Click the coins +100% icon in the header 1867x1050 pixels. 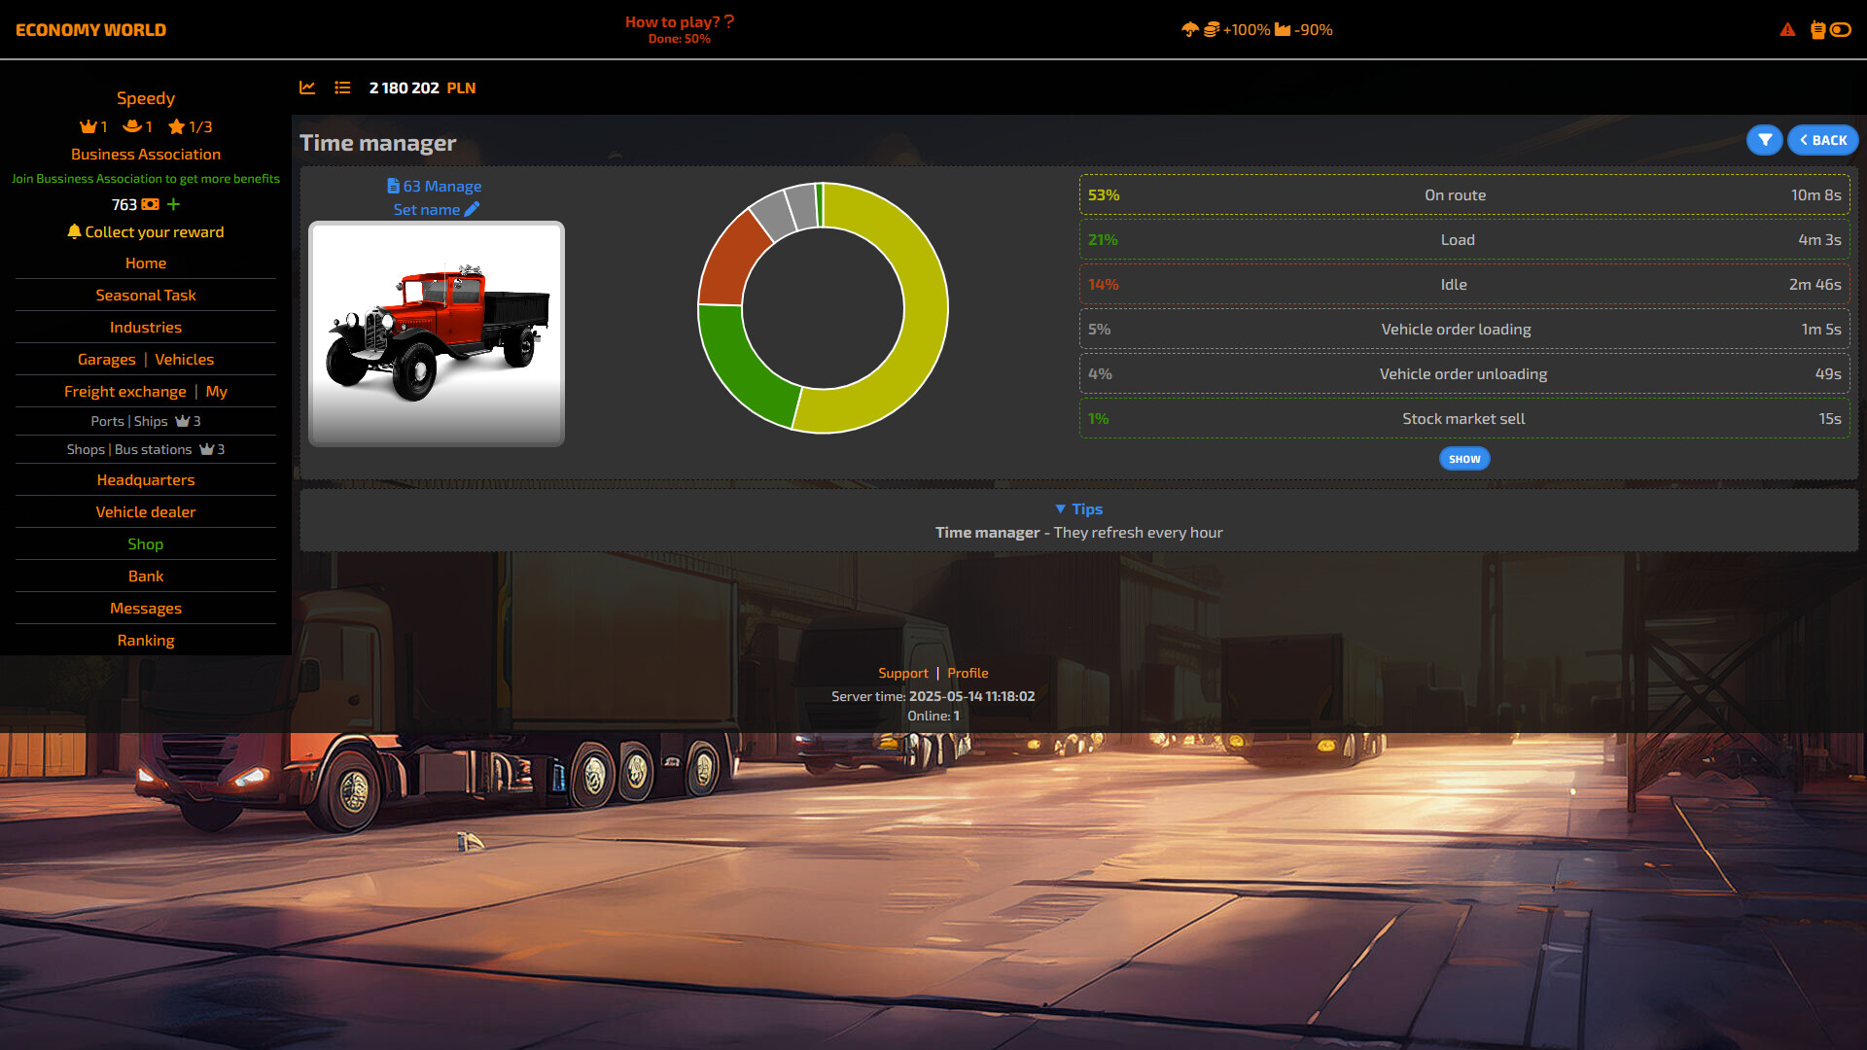[1214, 30]
